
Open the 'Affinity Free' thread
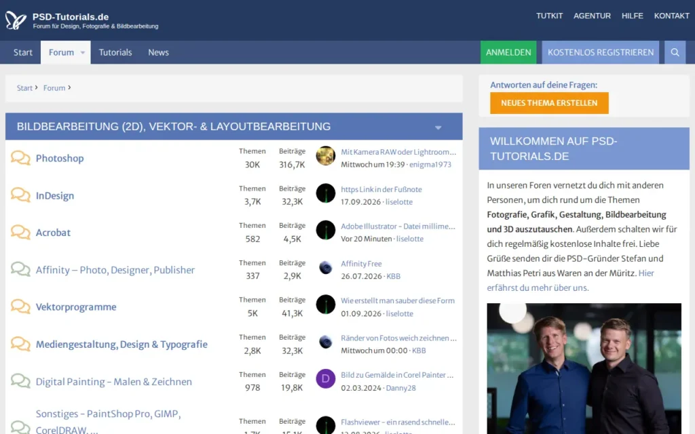click(x=361, y=264)
